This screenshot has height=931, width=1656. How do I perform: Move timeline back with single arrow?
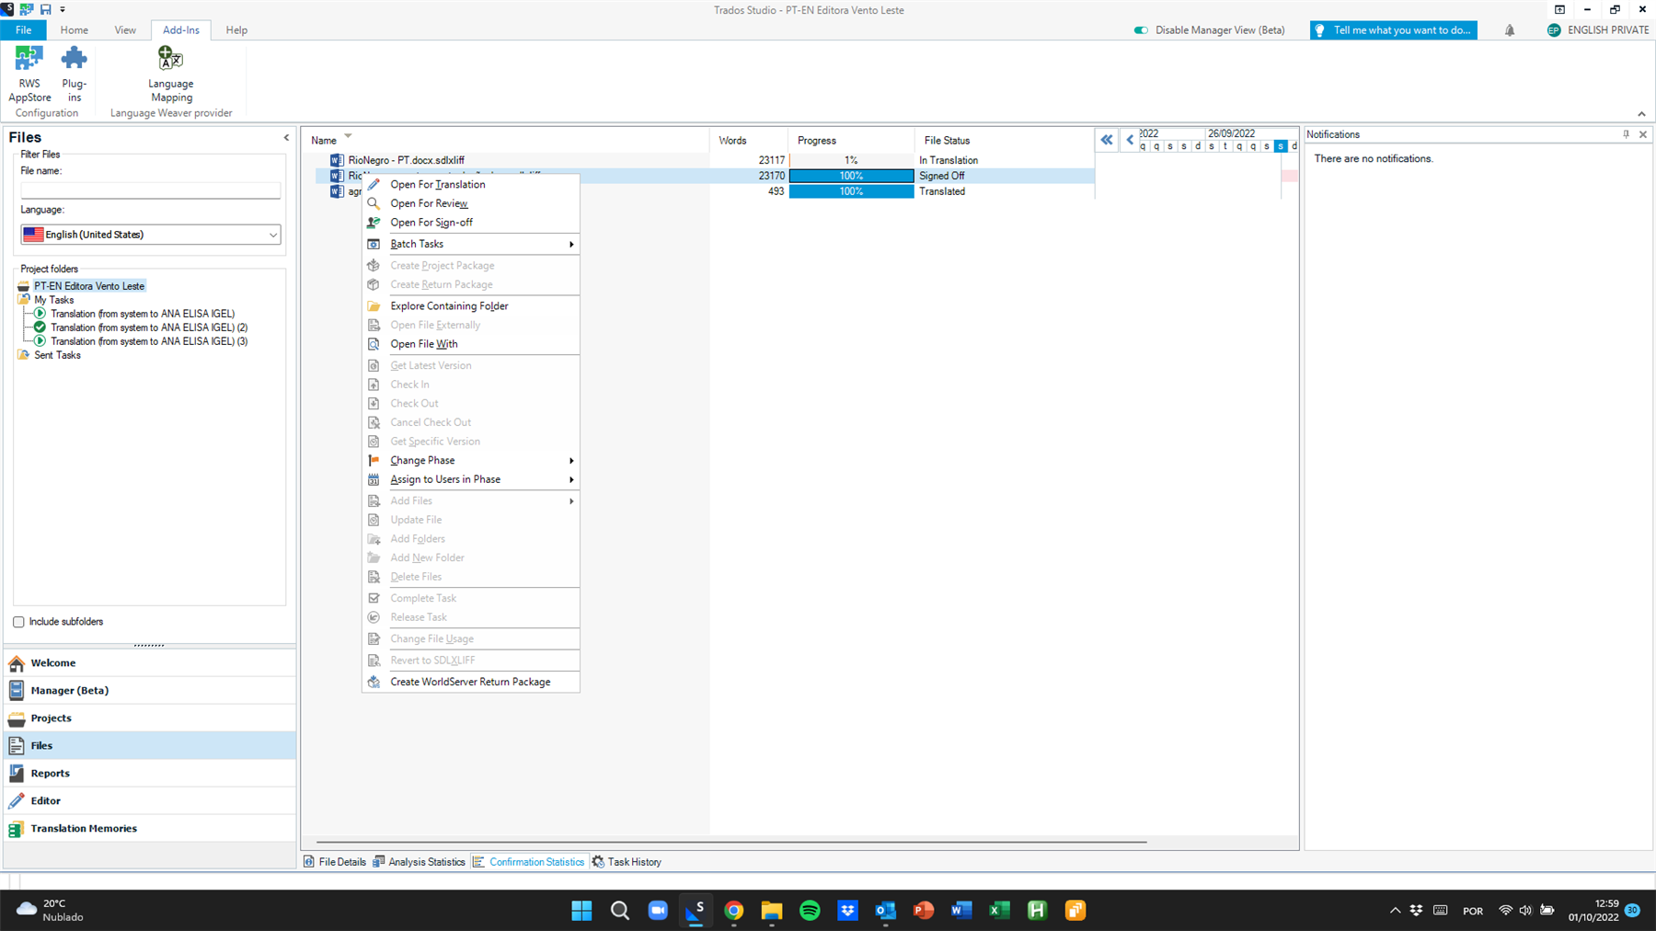pos(1130,140)
